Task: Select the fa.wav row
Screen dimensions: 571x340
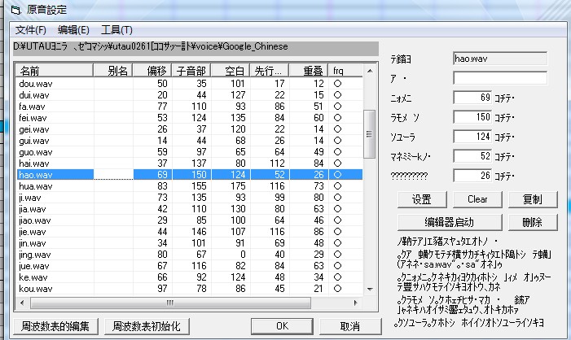Action: point(189,107)
